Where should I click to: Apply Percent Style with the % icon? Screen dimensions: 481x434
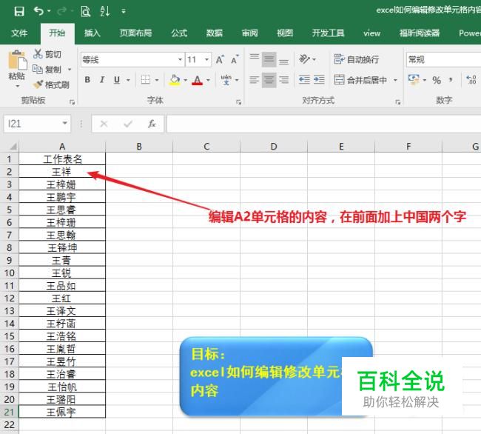point(437,80)
